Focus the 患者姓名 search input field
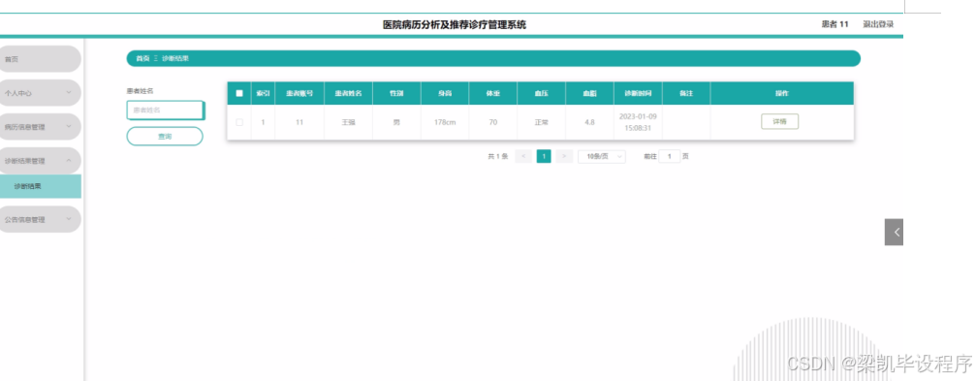This screenshot has height=381, width=976. point(165,110)
